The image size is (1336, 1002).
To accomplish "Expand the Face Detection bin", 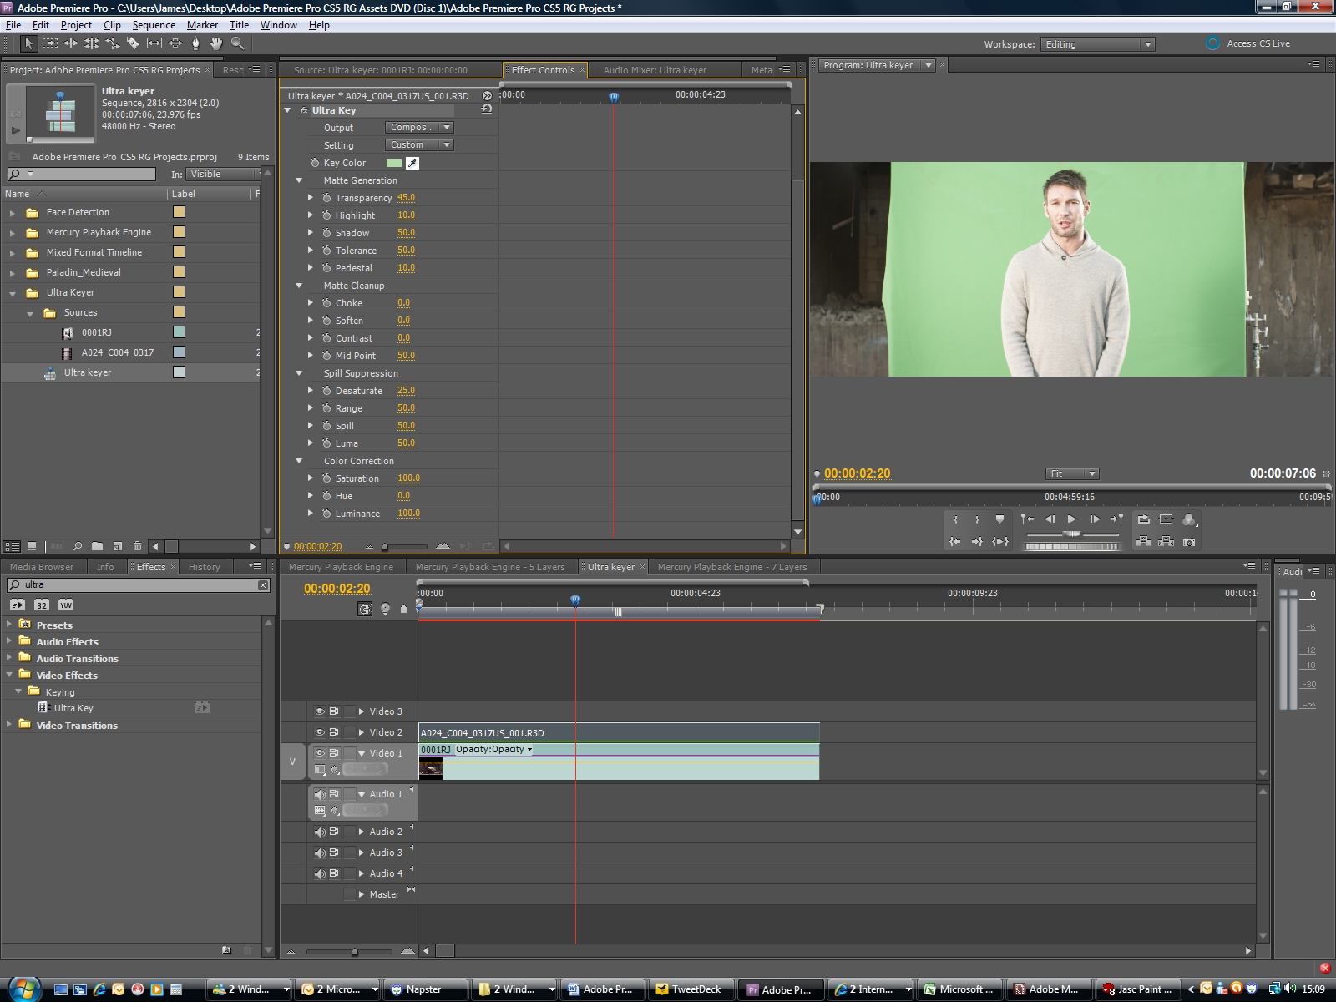I will pyautogui.click(x=13, y=213).
